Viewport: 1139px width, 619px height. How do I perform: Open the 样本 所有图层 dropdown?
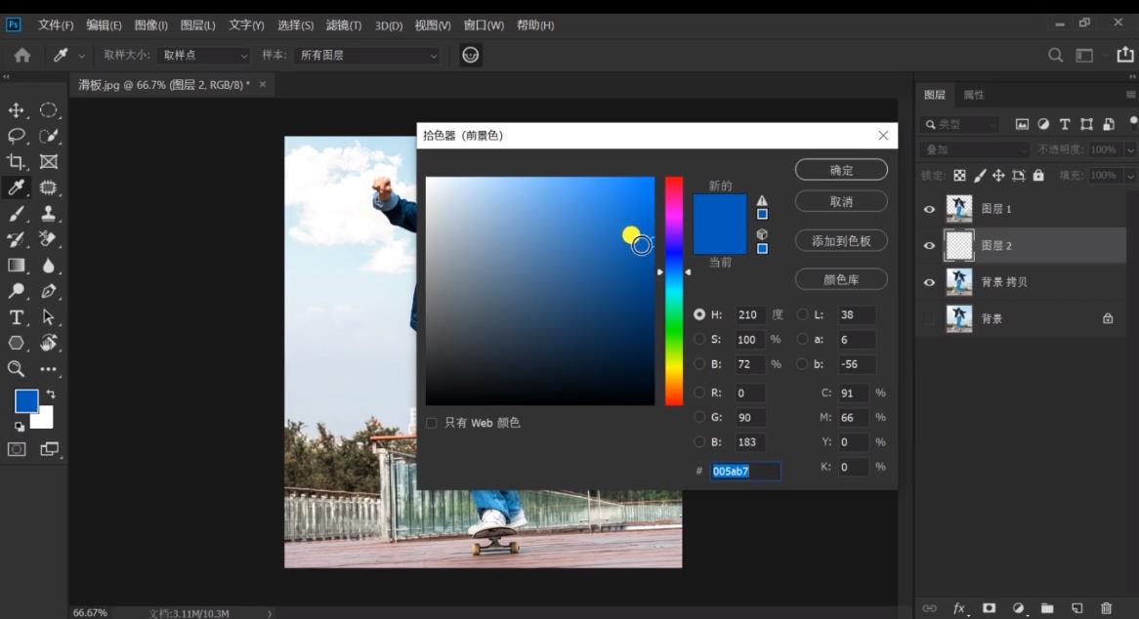click(x=368, y=56)
